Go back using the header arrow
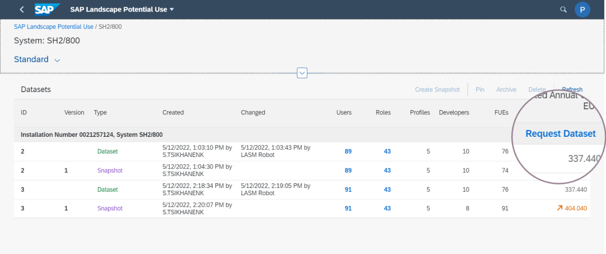The height and width of the screenshot is (254, 606). [x=22, y=9]
